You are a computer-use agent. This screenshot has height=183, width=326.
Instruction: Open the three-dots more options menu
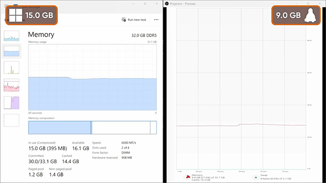tap(156, 19)
